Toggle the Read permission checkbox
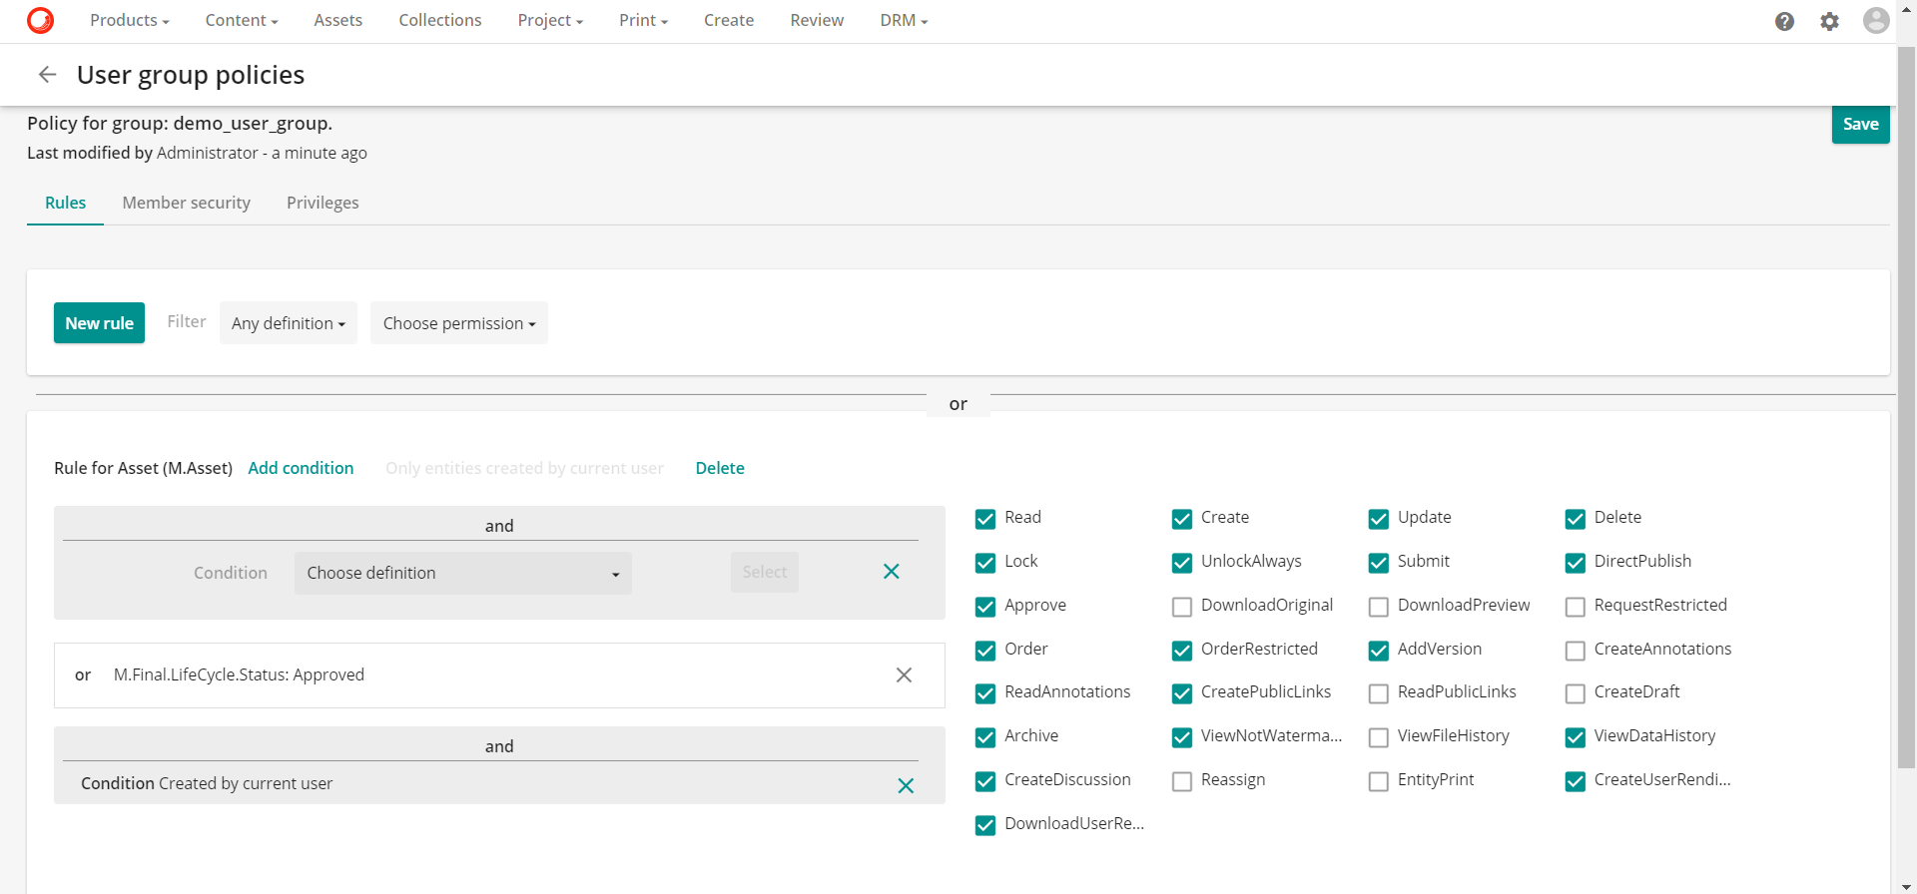The height and width of the screenshot is (894, 1917). 985,519
